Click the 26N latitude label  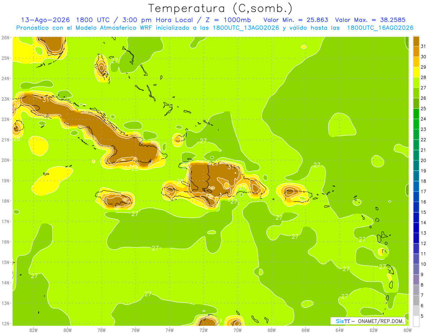click(5, 38)
